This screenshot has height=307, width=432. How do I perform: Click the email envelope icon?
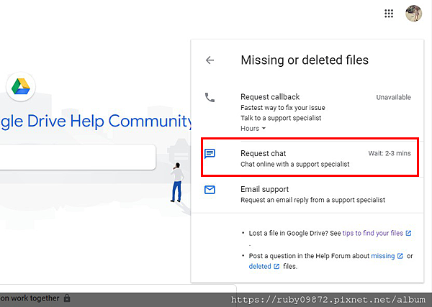210,190
